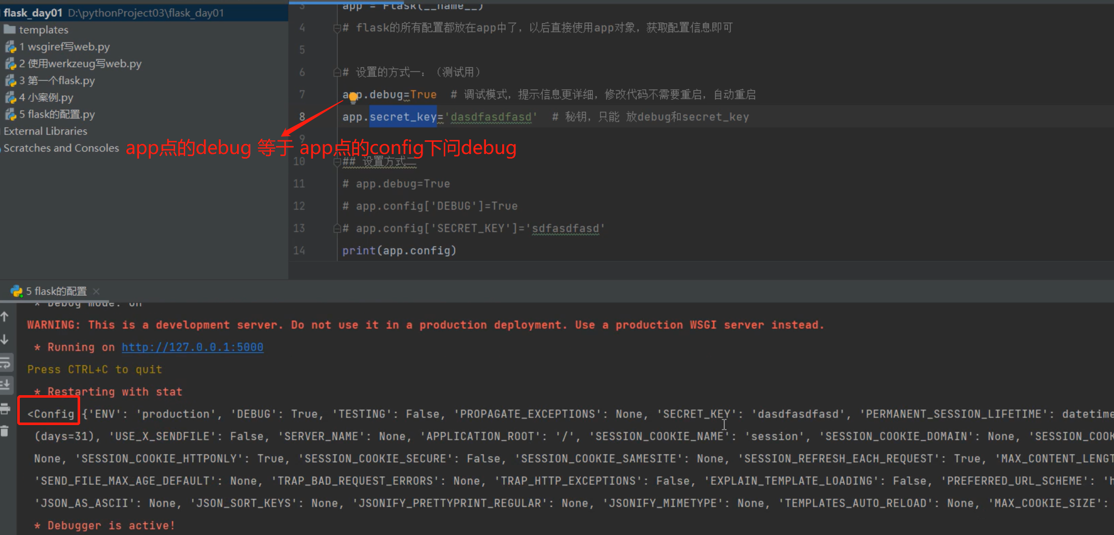This screenshot has height=535, width=1114.
Task: Click Python icon of 1 wsgiref写web.py
Action: tap(11, 47)
